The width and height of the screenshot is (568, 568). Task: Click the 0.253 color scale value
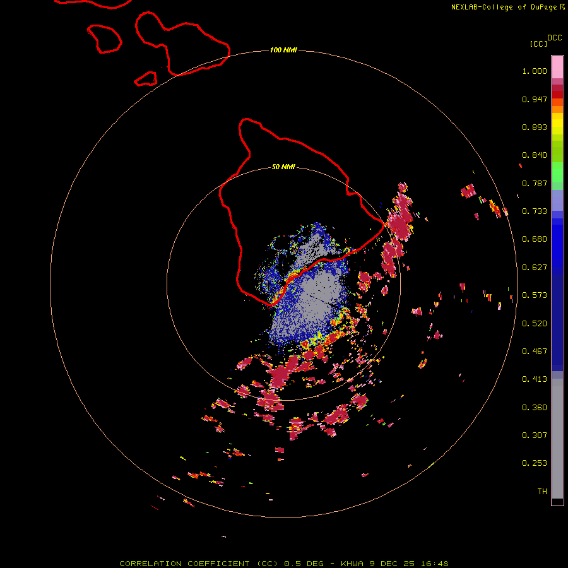(535, 463)
